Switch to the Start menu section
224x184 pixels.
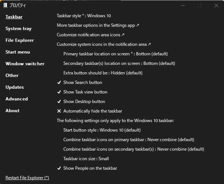[x=18, y=52]
